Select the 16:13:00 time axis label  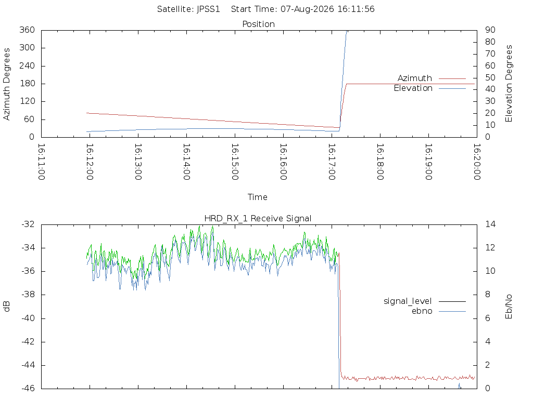click(x=138, y=162)
